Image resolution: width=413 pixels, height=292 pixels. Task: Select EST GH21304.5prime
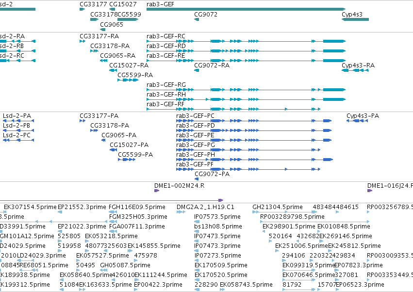point(277,207)
